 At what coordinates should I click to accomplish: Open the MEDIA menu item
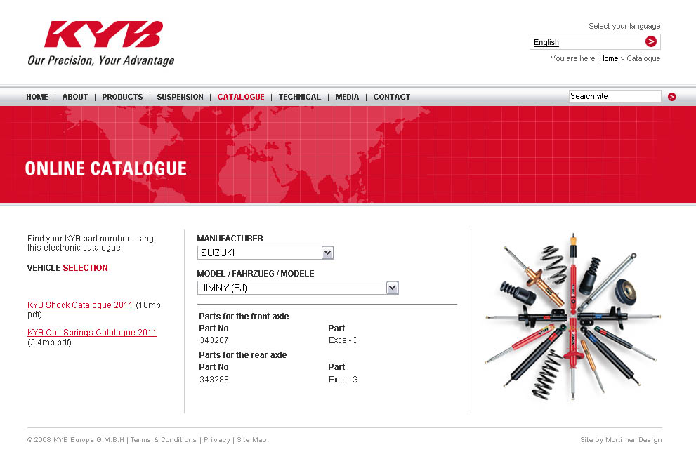tap(347, 97)
